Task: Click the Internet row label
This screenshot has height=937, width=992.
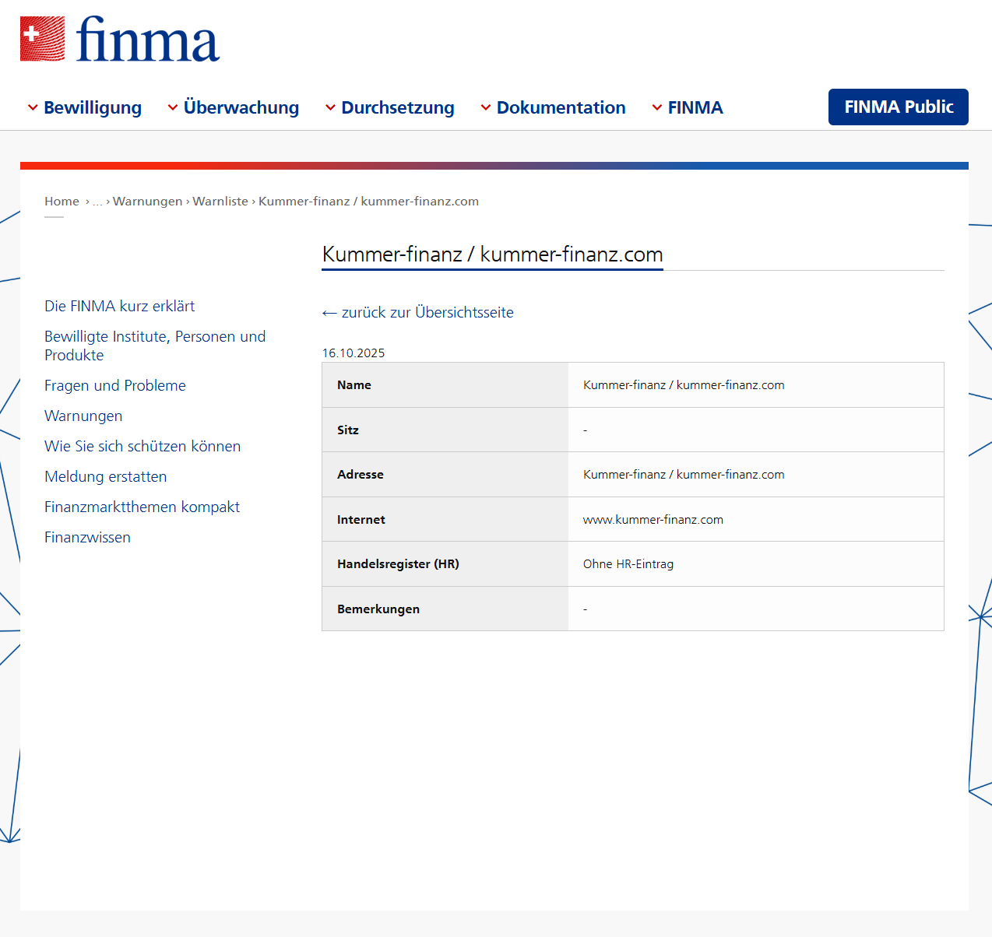Action: point(361,519)
